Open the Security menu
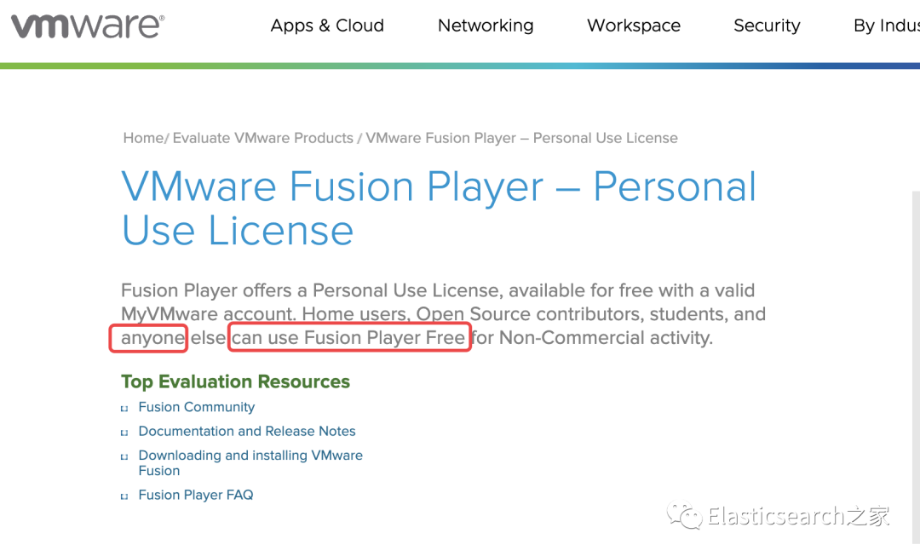The width and height of the screenshot is (920, 556). [767, 26]
